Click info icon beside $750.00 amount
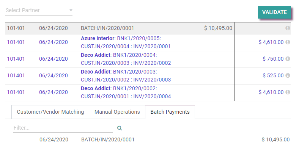Screen dimensions: 296x152 tap(288, 59)
